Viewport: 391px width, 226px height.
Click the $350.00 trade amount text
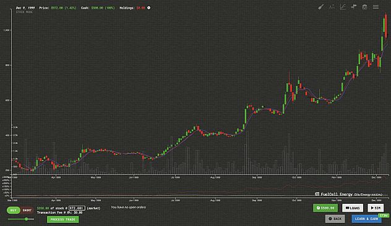pos(43,208)
